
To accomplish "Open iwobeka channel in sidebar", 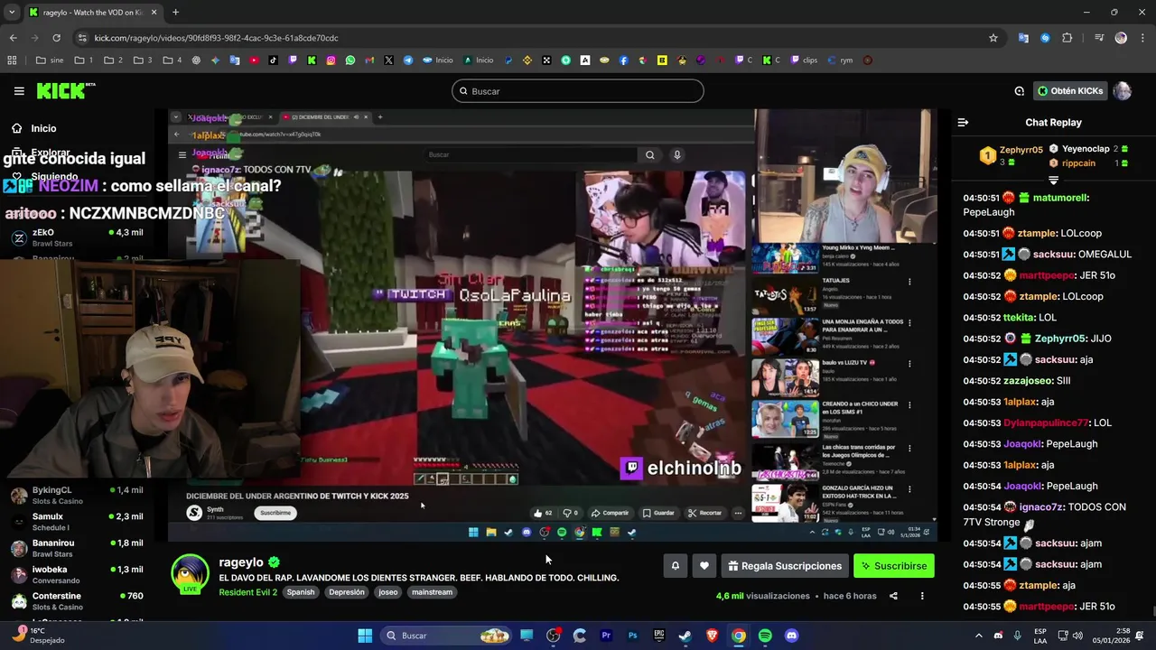I will click(x=77, y=574).
